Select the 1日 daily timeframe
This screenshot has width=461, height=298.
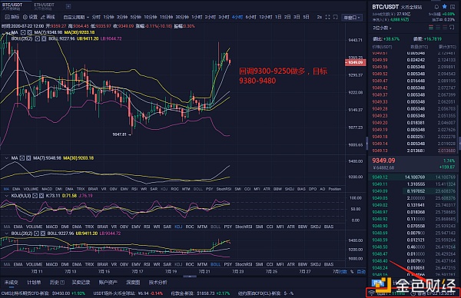278,18
